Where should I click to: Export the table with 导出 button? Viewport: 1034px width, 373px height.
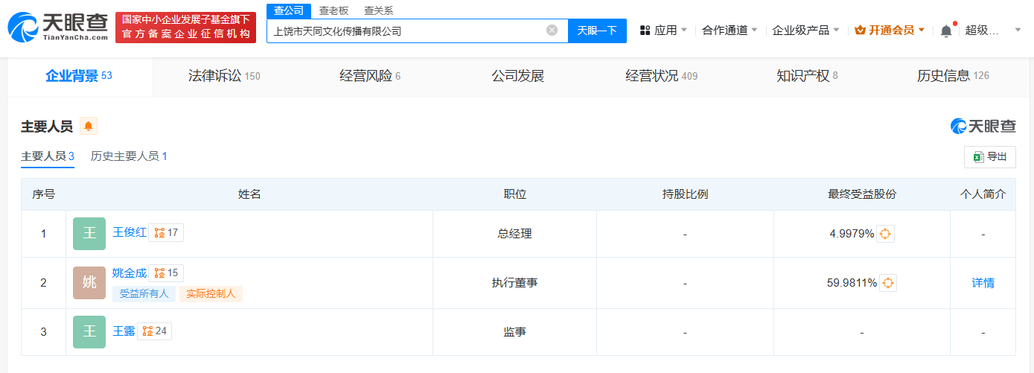[989, 157]
